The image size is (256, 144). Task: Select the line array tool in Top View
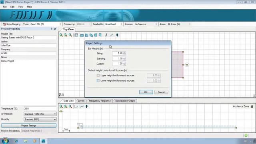point(106,35)
